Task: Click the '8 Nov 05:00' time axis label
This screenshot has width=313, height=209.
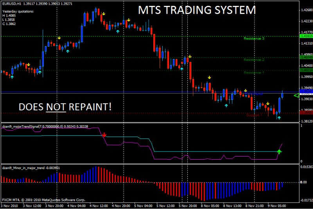Action: [210, 206]
